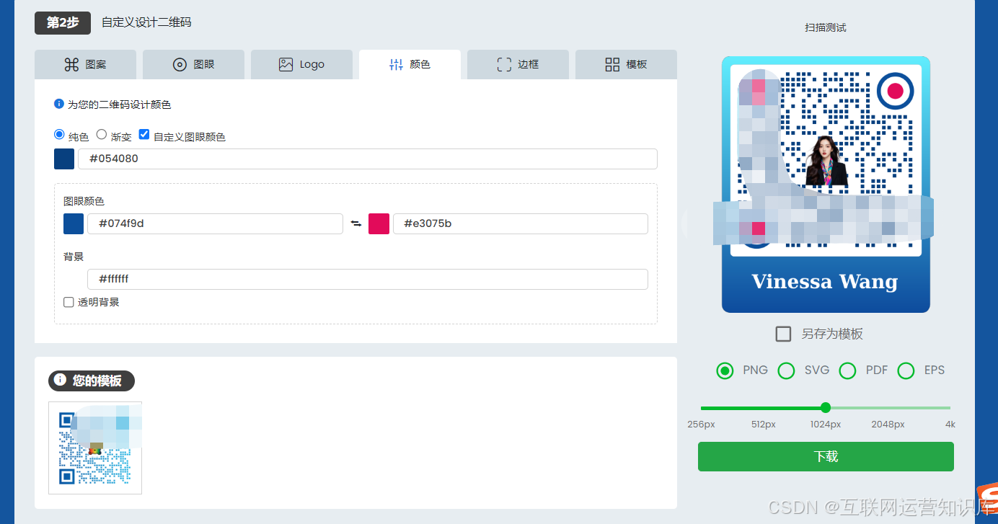Select the saved QR template thumbnail
Viewport: 998px width, 524px height.
coord(95,448)
